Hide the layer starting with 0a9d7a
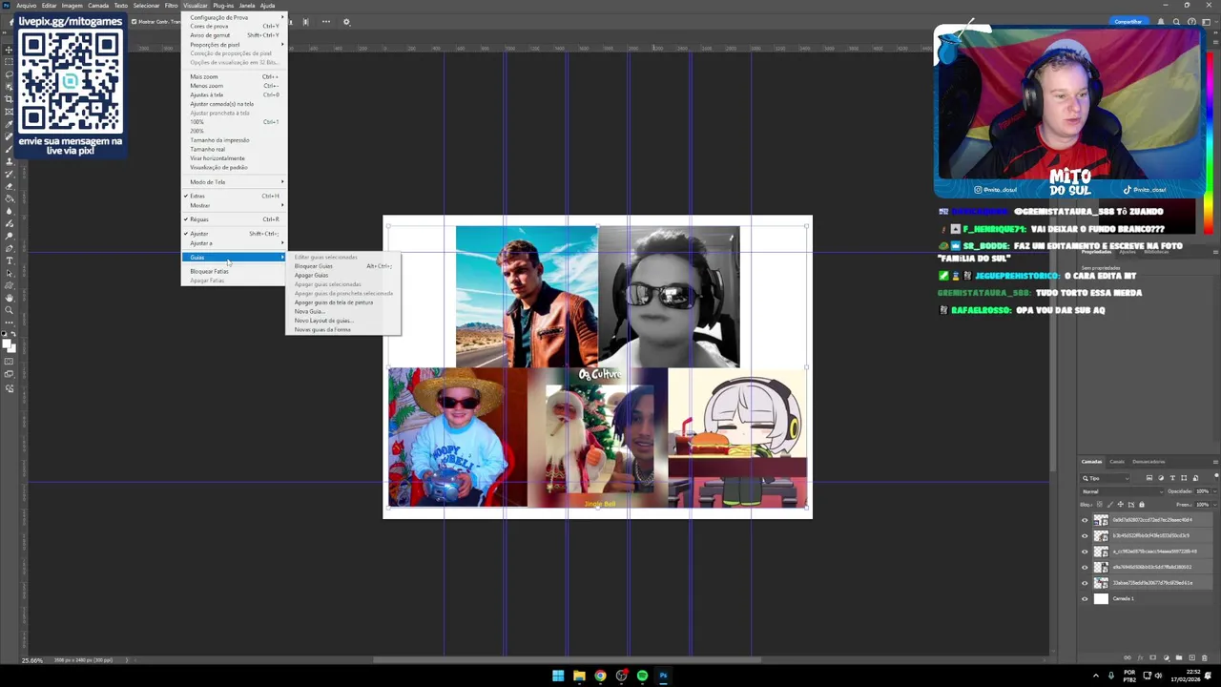 click(x=1085, y=520)
